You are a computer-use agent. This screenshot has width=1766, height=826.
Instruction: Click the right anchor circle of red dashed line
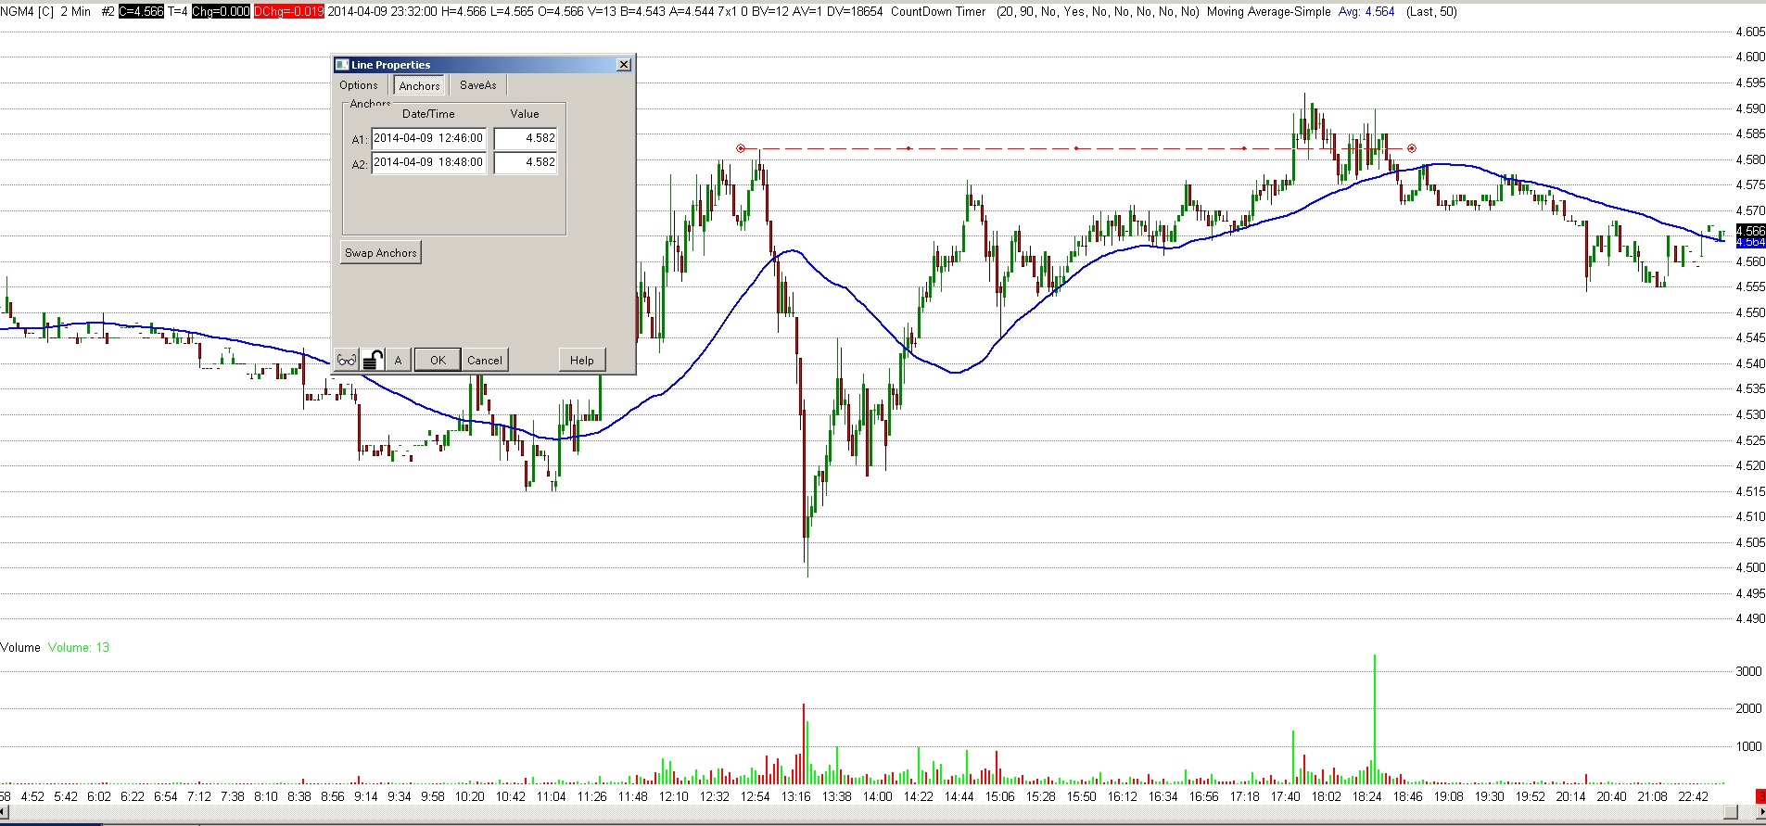pyautogui.click(x=1412, y=148)
